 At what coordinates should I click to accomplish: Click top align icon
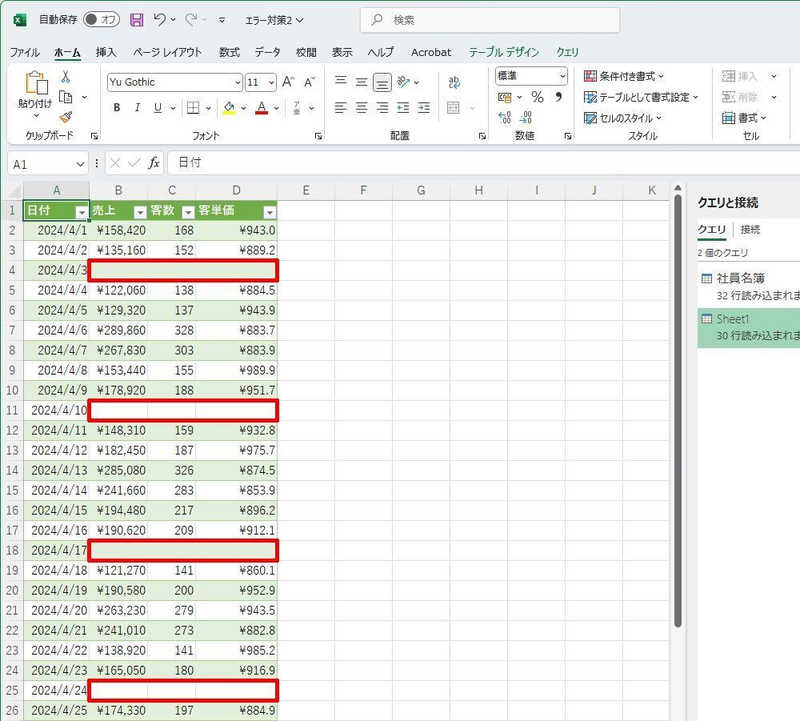[x=341, y=82]
